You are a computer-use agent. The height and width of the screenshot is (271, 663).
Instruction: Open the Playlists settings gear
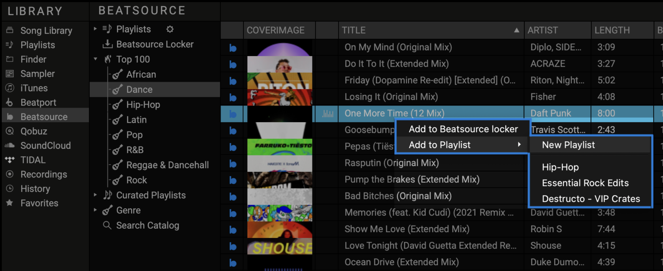point(169,29)
